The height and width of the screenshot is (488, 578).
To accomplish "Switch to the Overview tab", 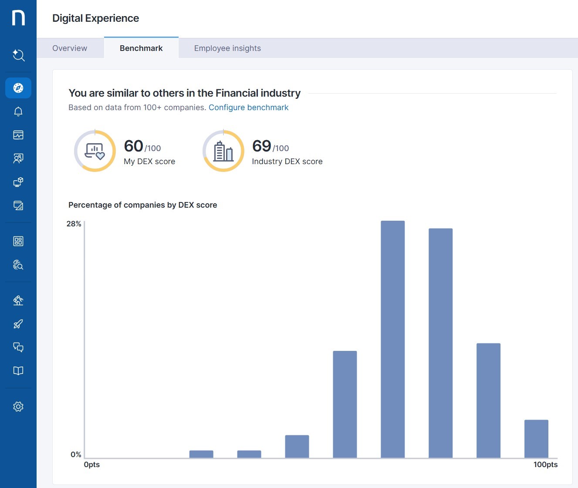I will point(70,48).
